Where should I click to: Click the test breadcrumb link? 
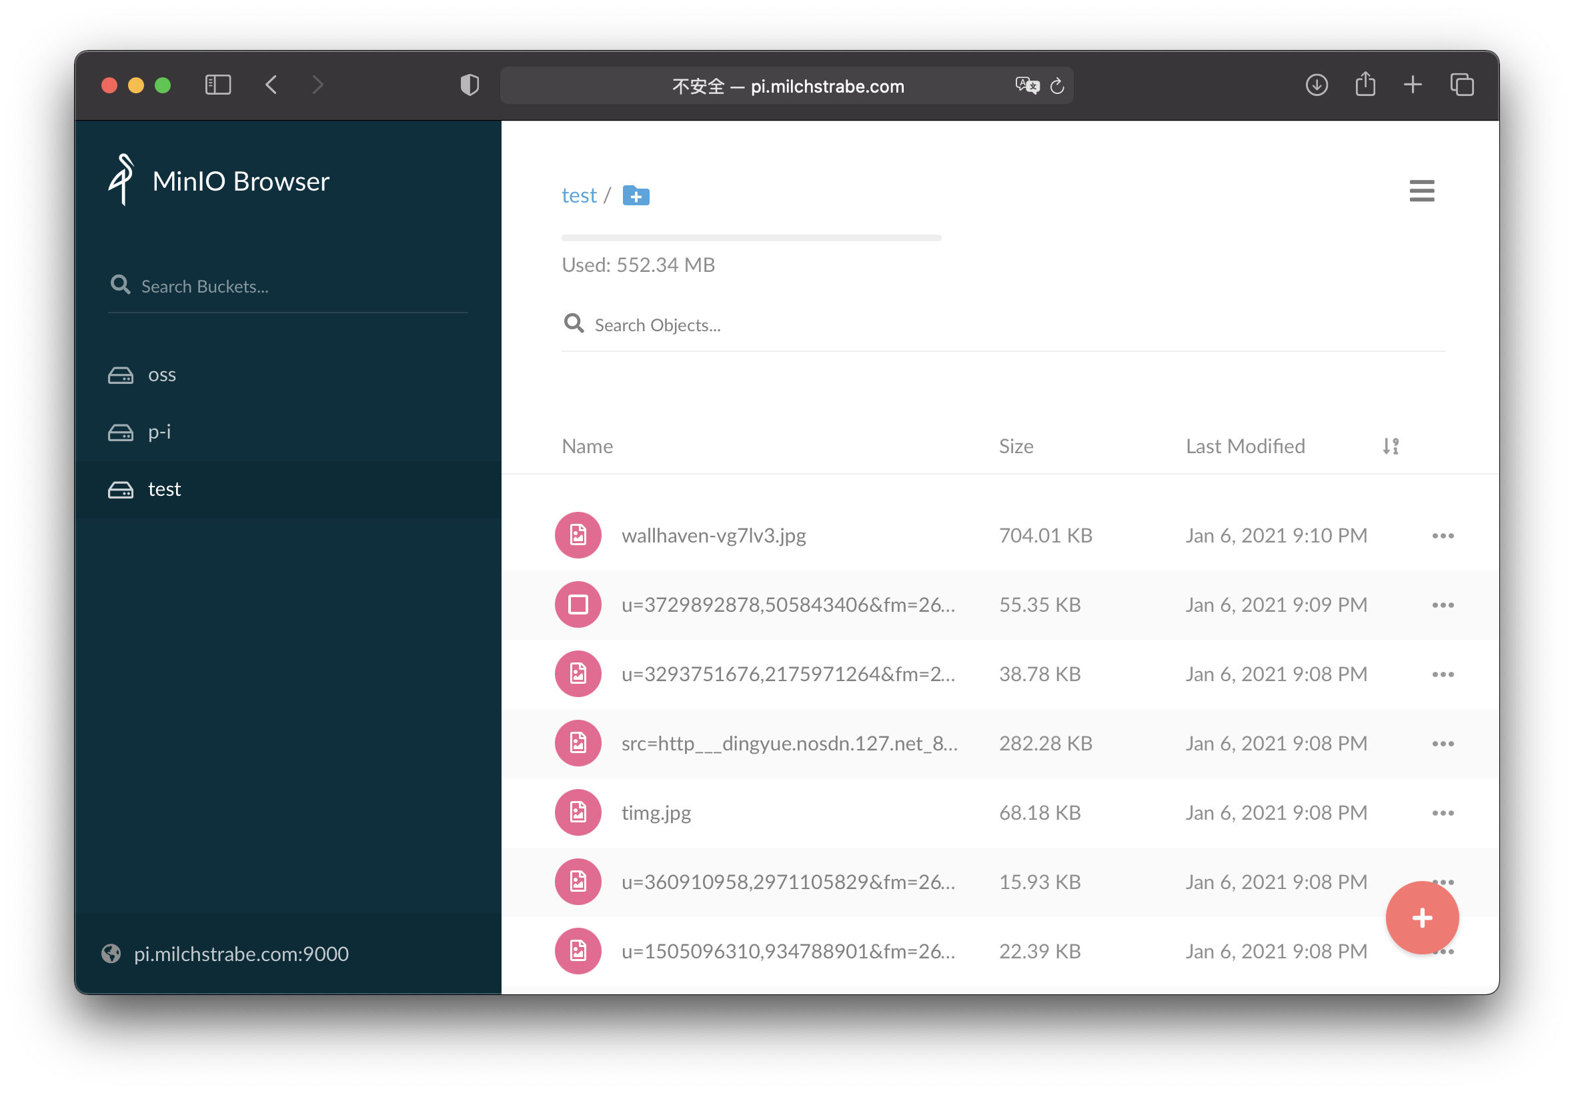(x=578, y=196)
